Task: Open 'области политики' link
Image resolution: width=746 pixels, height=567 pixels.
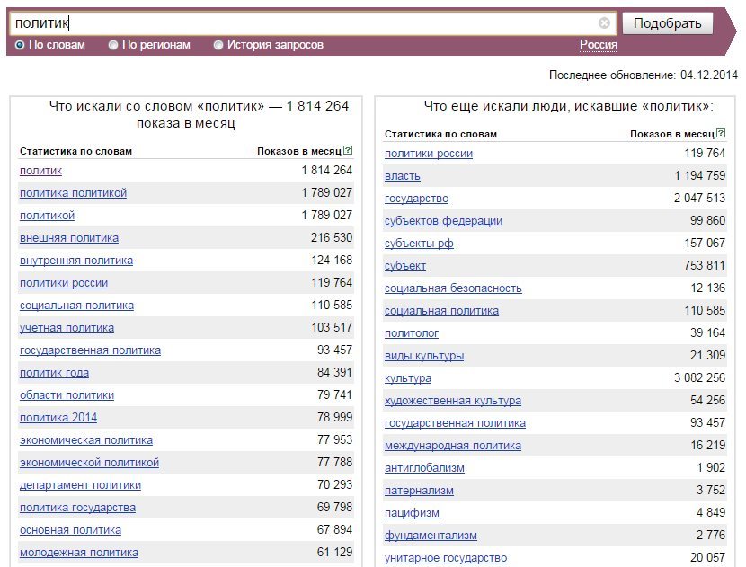Action: click(x=67, y=394)
